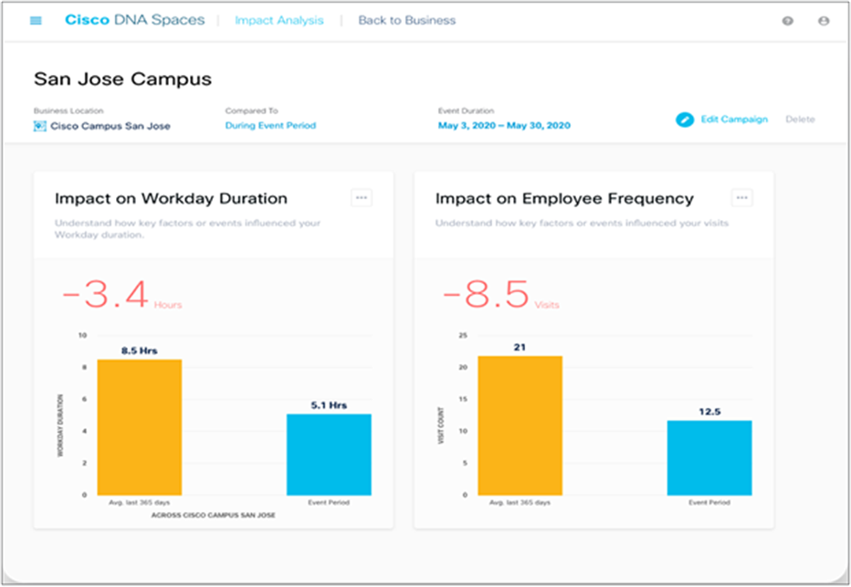Open the hamburger navigation menu
This screenshot has height=587, width=851.
tap(36, 21)
